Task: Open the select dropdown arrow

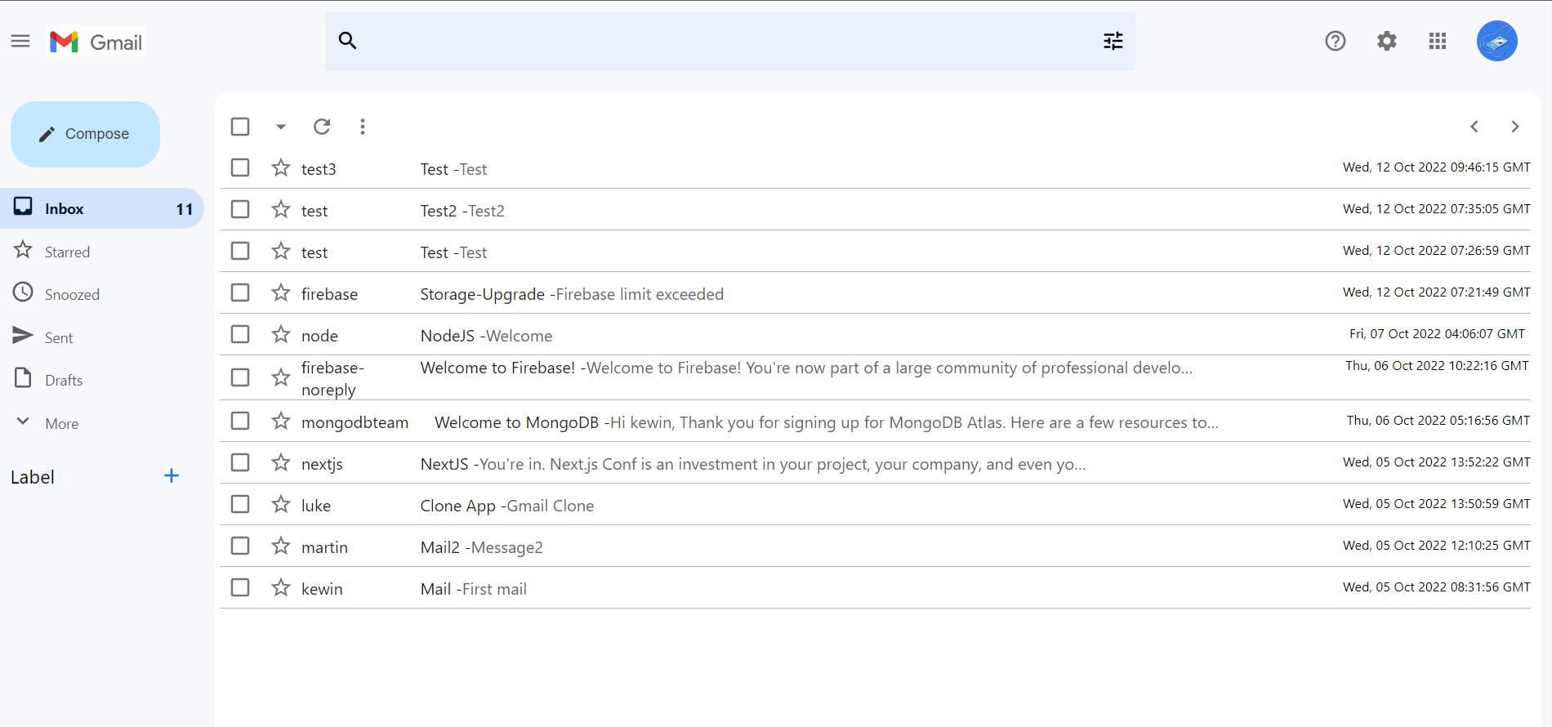Action: click(280, 127)
